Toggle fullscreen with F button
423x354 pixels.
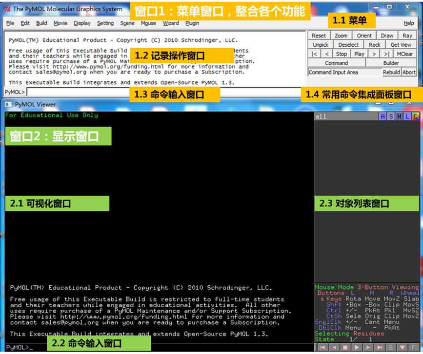click(413, 348)
